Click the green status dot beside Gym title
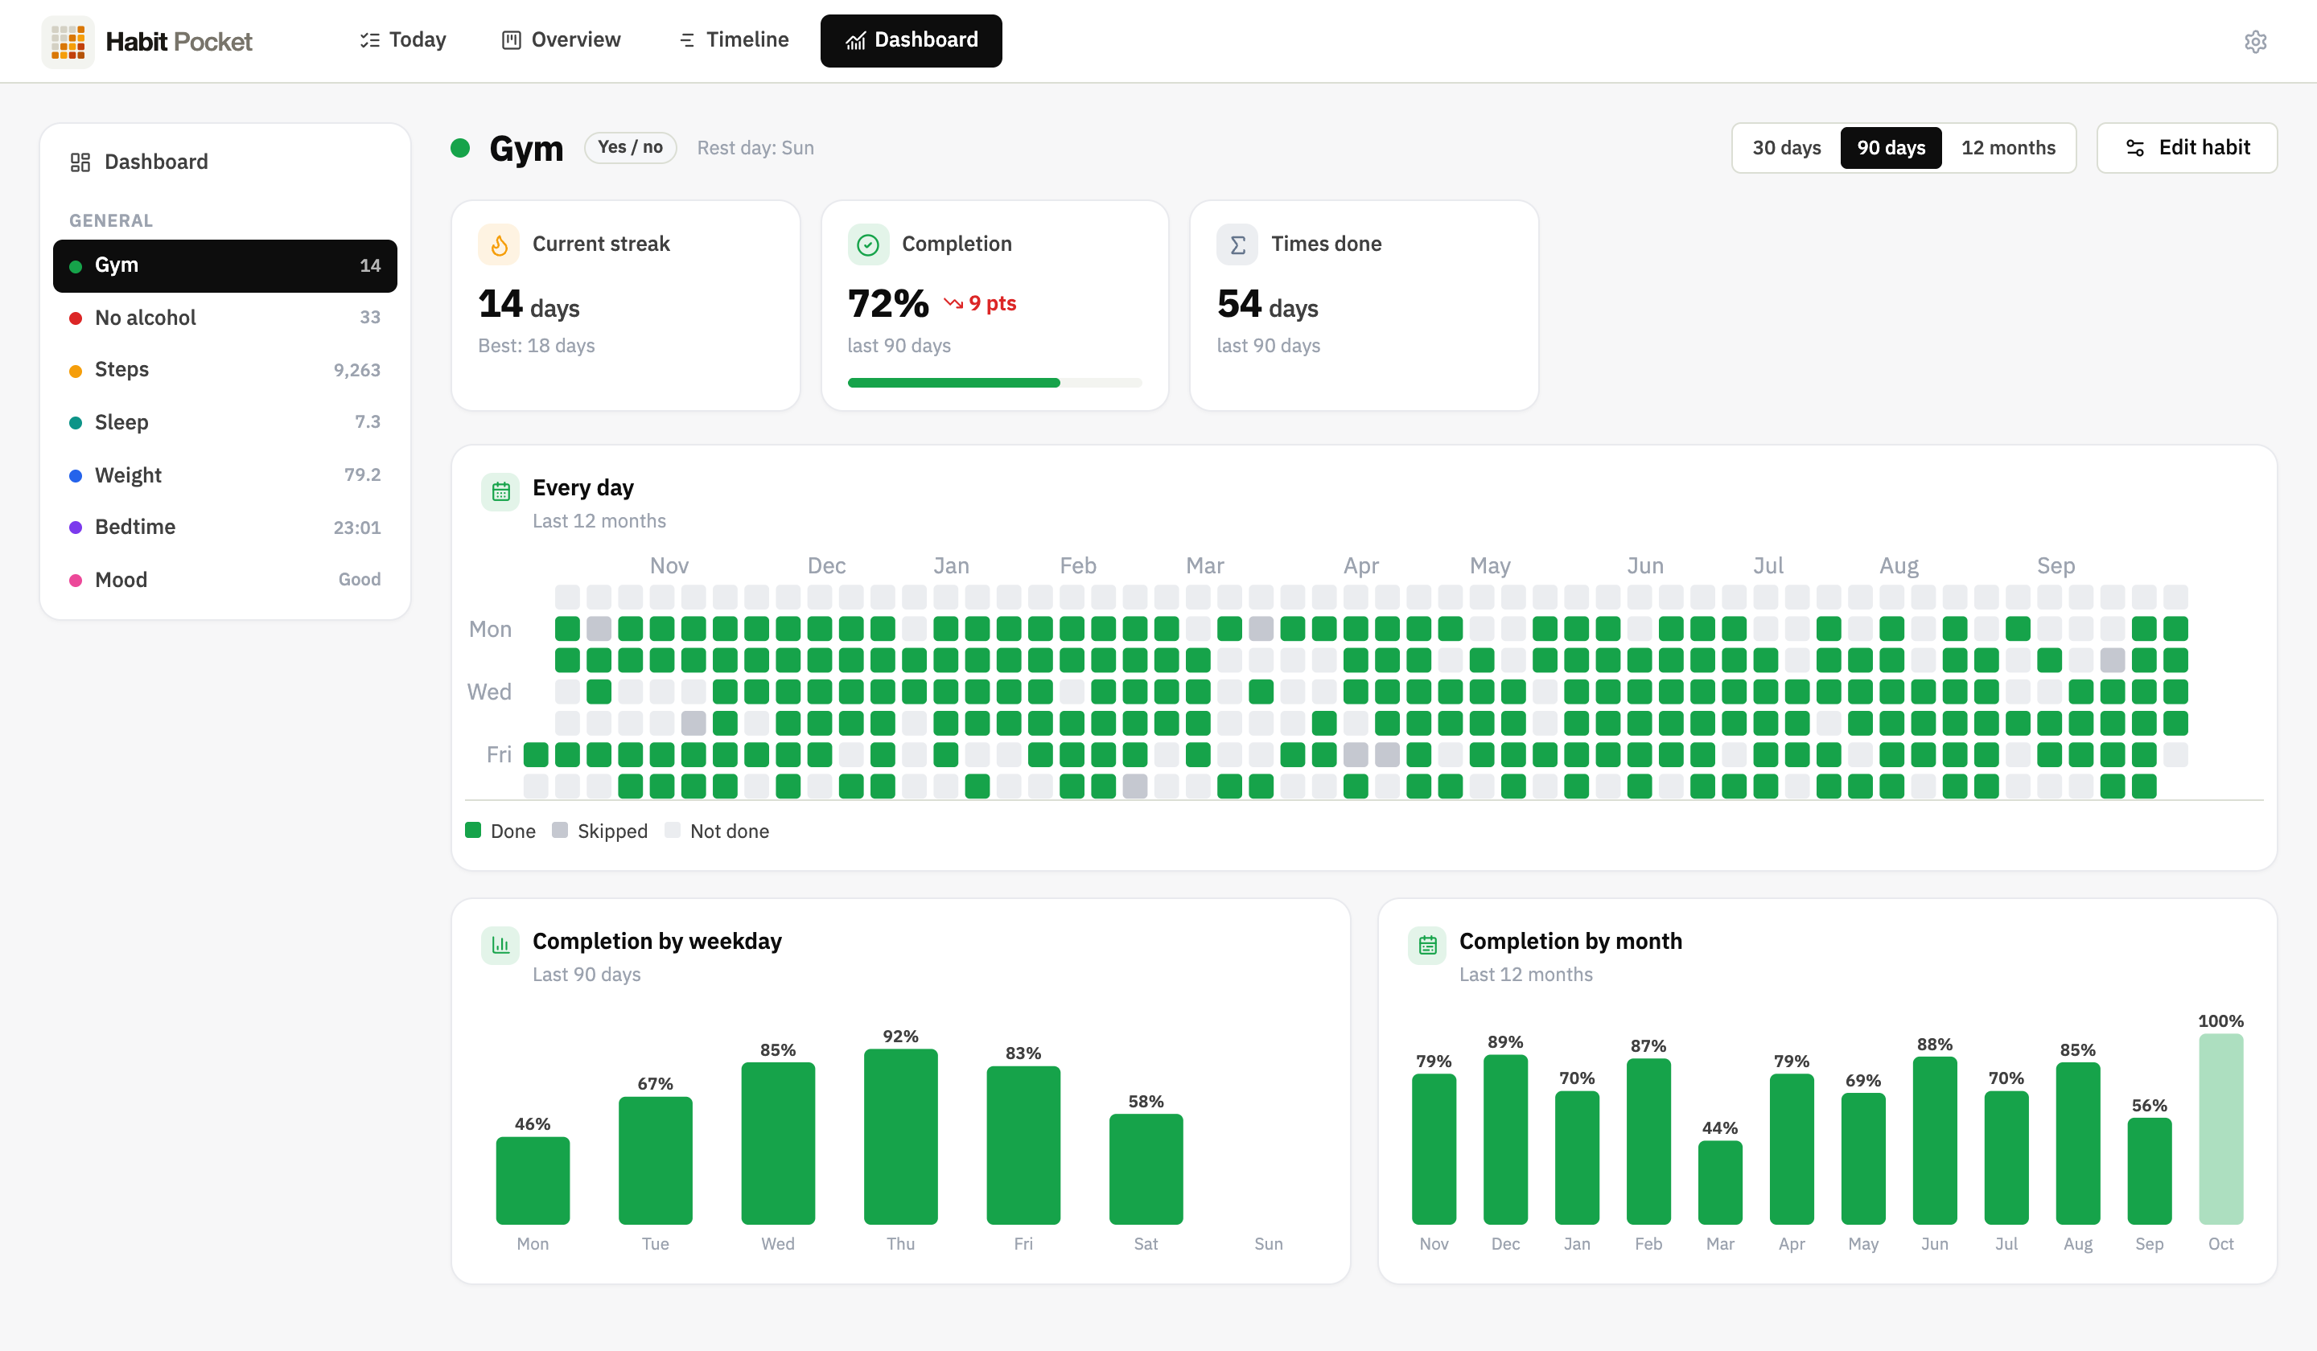Image resolution: width=2317 pixels, height=1351 pixels. point(461,148)
